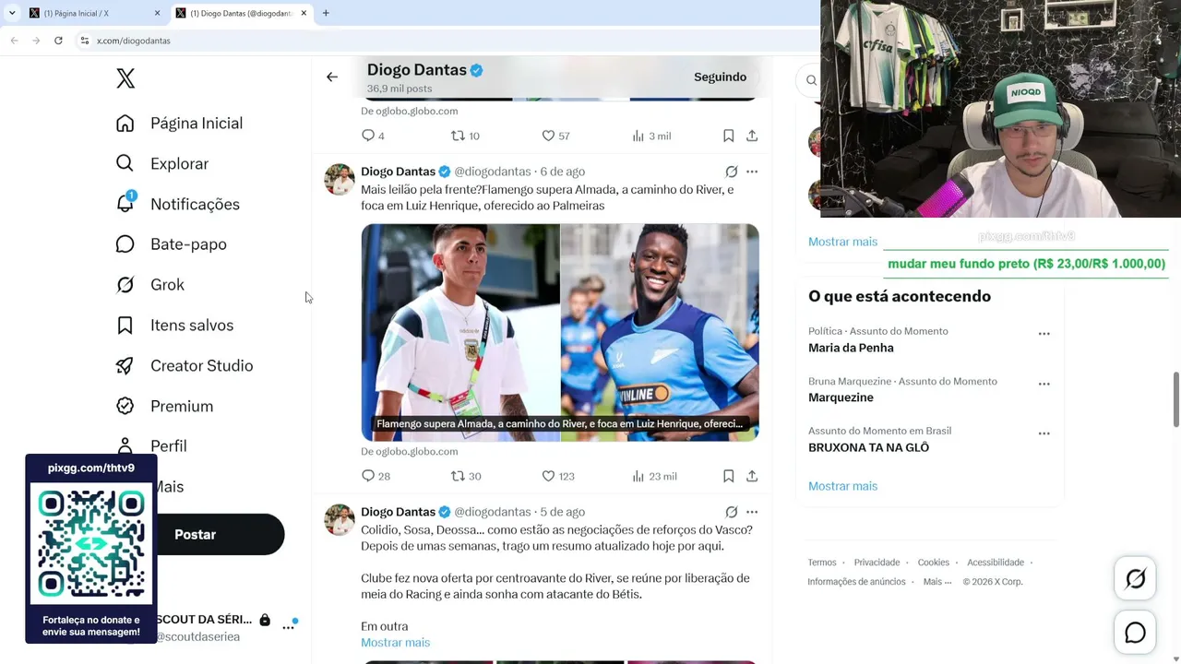Close the Página Inicial / X tab

click(157, 13)
